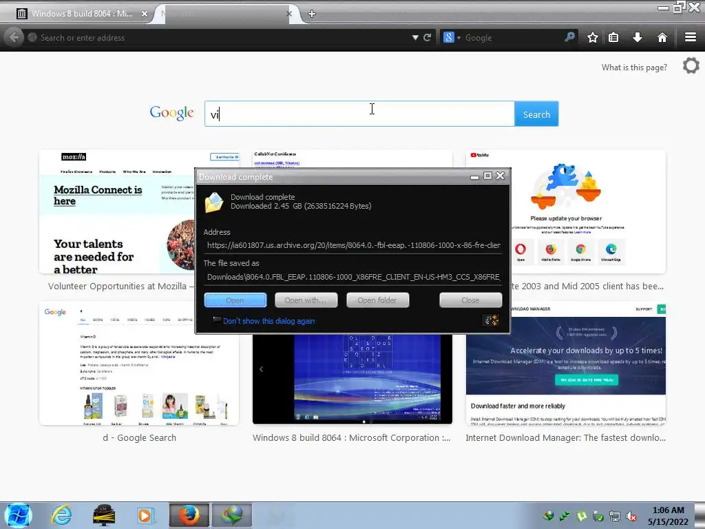Click the toolbar Google search field
The height and width of the screenshot is (529, 705).
coord(512,38)
